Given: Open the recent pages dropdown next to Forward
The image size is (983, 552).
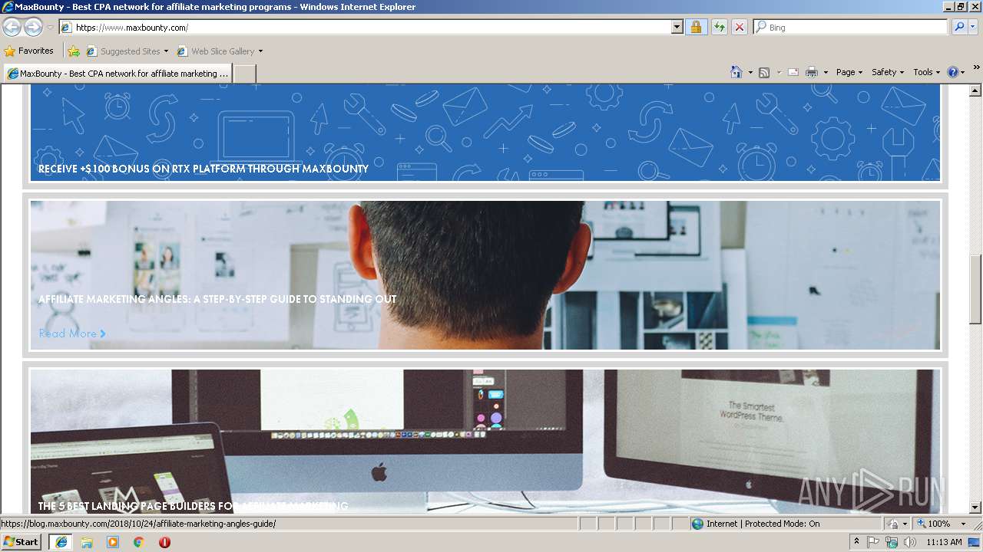Looking at the screenshot, I should pyautogui.click(x=50, y=28).
